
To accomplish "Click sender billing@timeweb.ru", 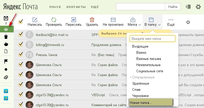I will point(50,45).
